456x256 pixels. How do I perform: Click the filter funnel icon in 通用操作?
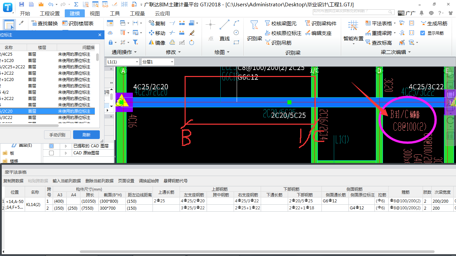pos(135,42)
